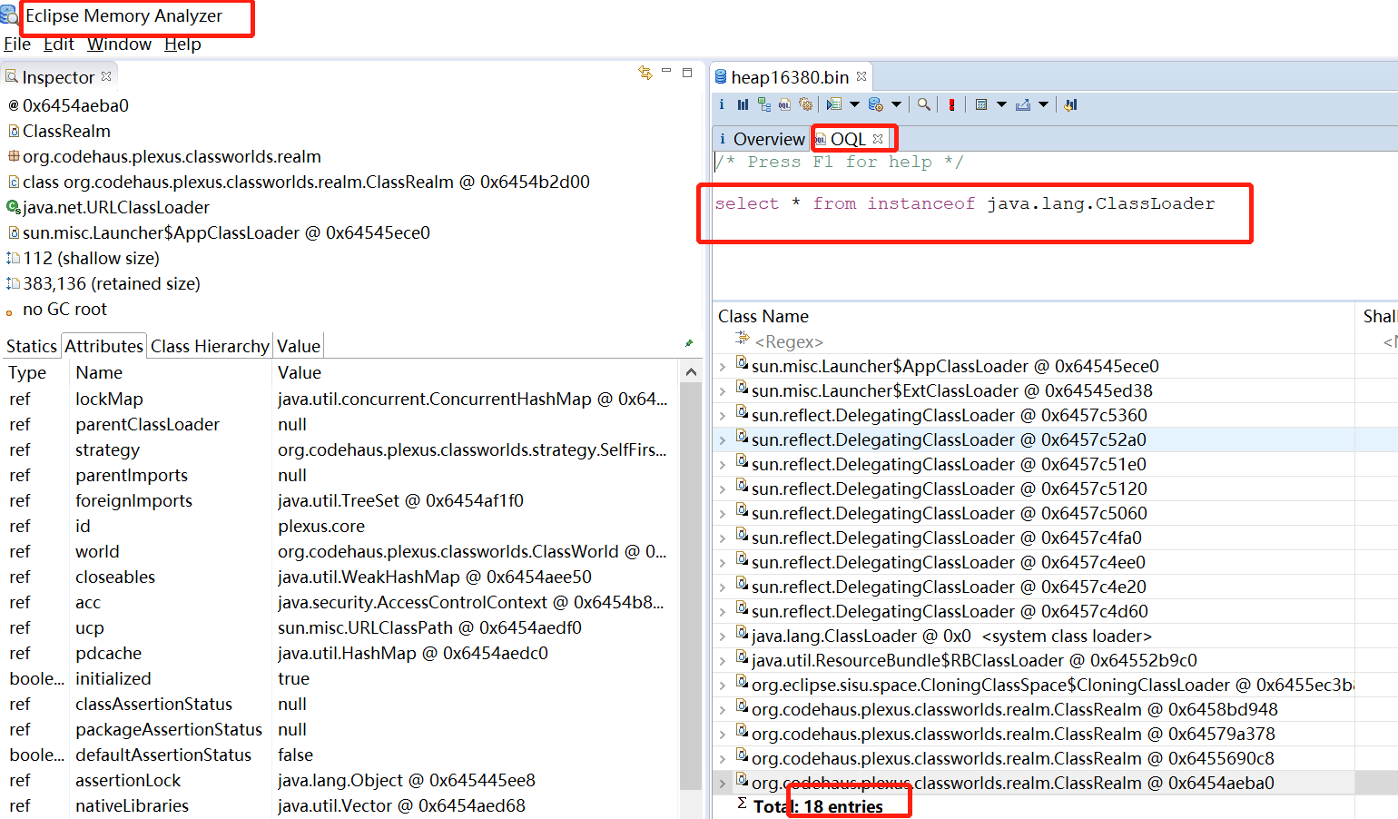Image resolution: width=1398 pixels, height=819 pixels.
Task: Minimize the Inspector view panel
Action: [666, 71]
